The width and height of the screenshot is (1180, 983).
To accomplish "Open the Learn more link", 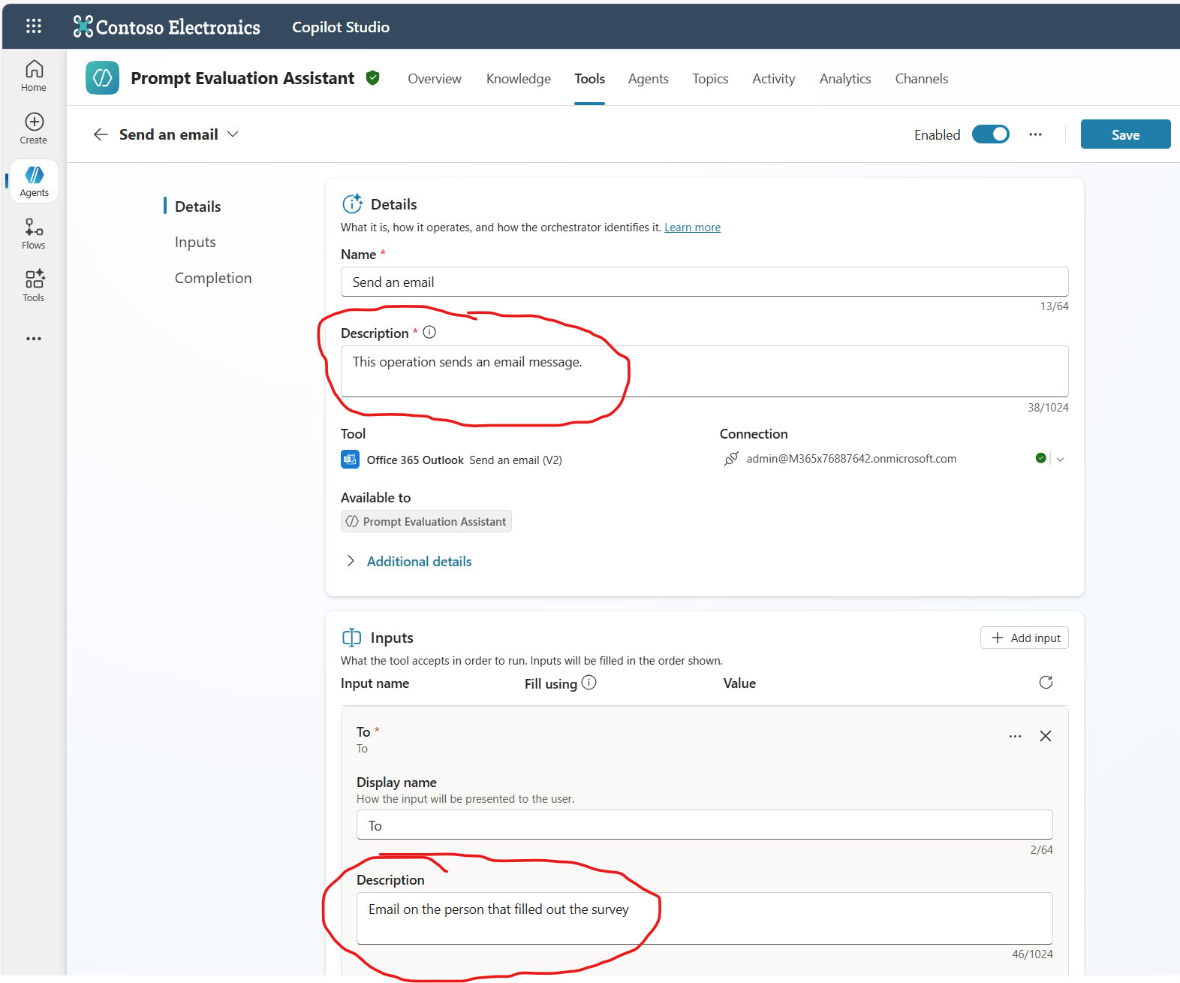I will [692, 228].
